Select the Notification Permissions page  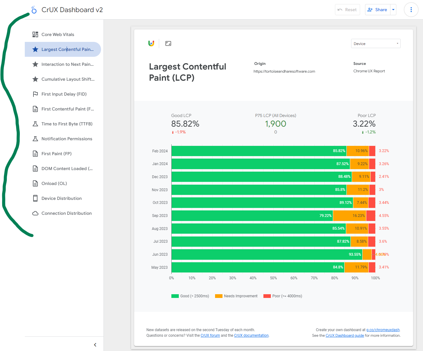pyautogui.click(x=67, y=139)
